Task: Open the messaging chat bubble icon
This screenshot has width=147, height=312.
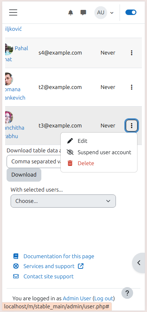Action: click(x=83, y=13)
